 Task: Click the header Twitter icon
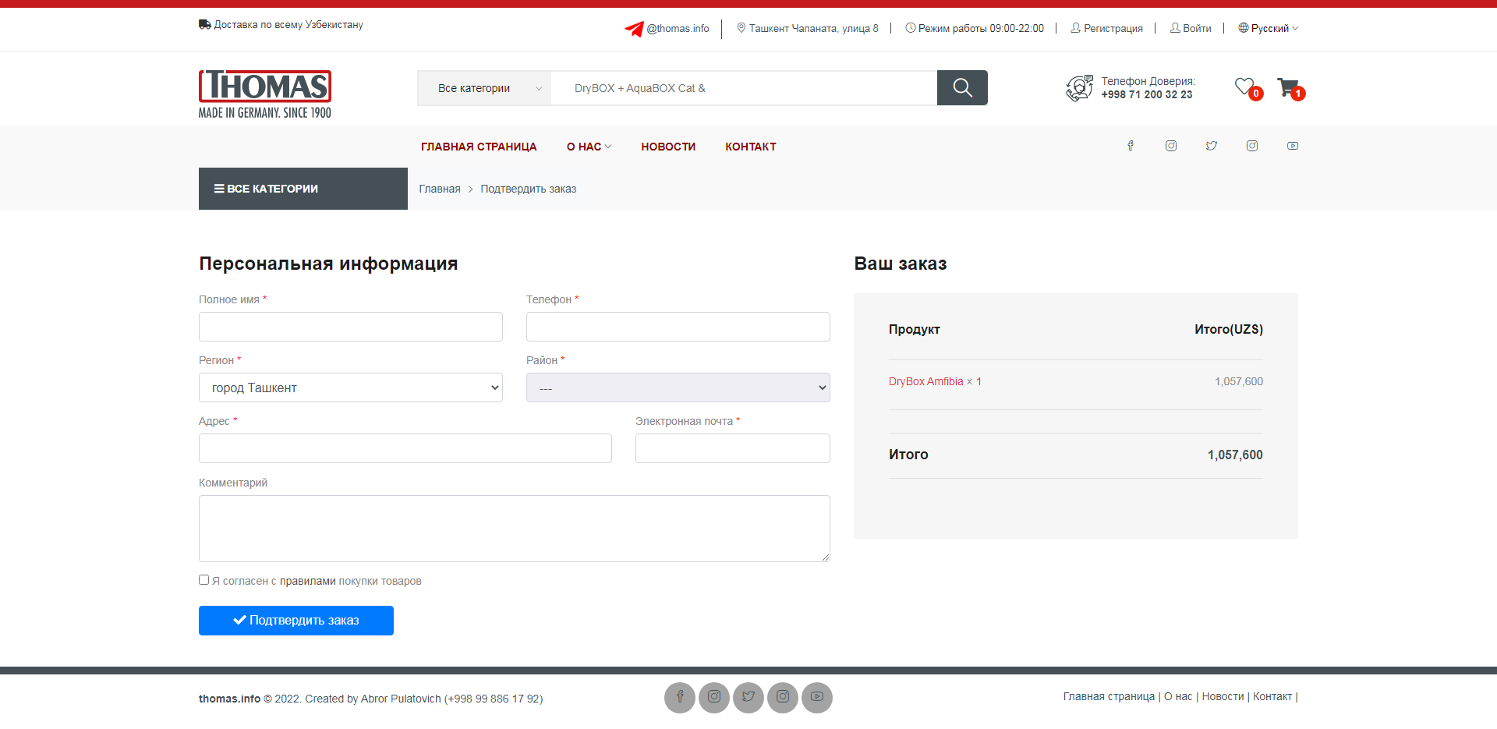point(1212,146)
